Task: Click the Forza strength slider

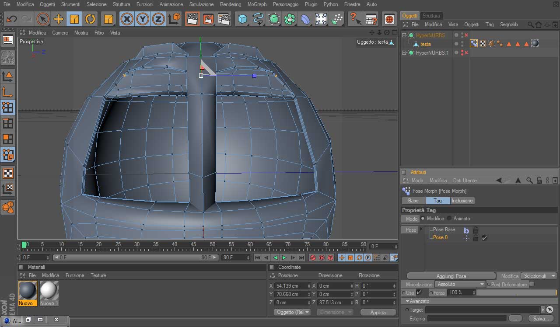Action: coord(516,292)
